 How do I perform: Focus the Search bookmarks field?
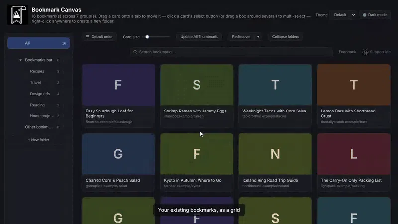231,52
